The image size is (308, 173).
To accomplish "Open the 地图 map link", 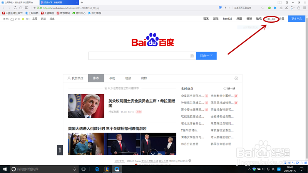I will coord(239,18).
